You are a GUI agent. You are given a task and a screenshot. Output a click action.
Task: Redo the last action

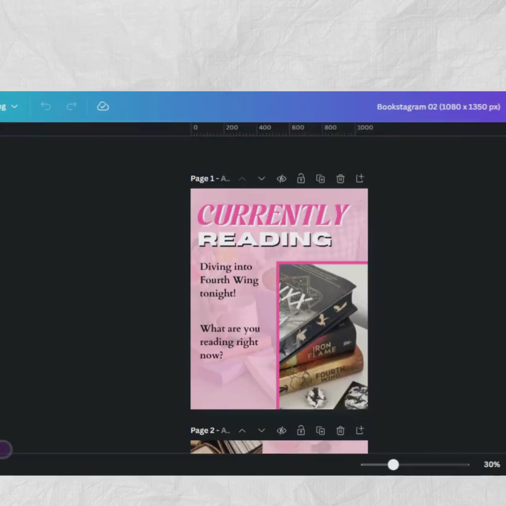pyautogui.click(x=72, y=106)
